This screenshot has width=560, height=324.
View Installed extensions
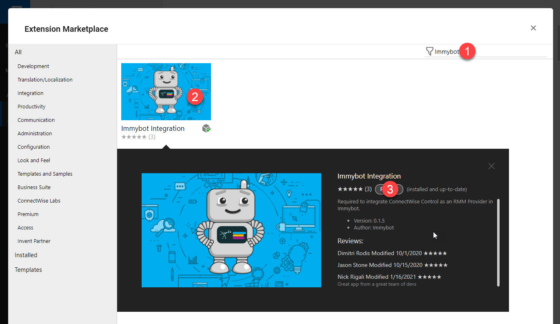click(x=26, y=255)
